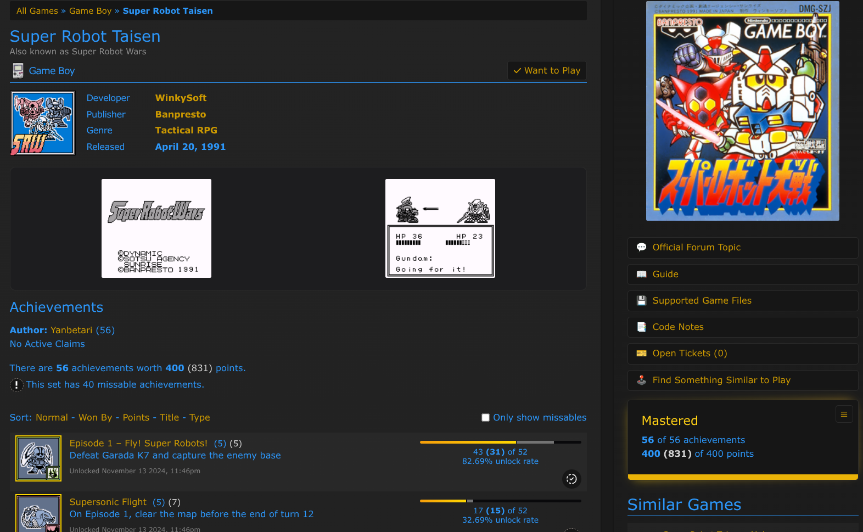The width and height of the screenshot is (863, 532).
Task: Open Episode 1 achievement badge image
Action: (38, 458)
